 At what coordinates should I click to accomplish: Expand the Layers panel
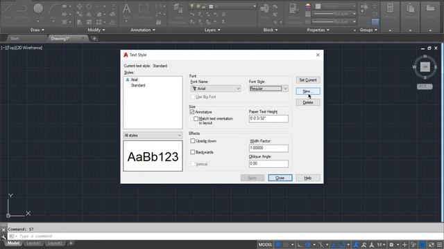click(212, 30)
